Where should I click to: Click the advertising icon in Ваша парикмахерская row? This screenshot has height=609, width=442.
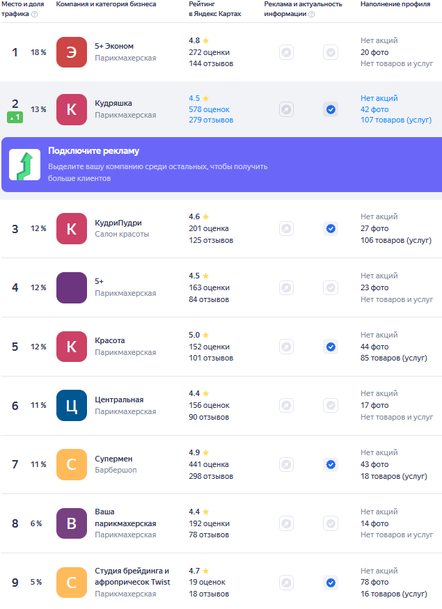click(286, 523)
